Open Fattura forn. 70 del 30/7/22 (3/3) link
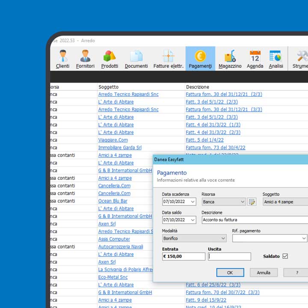 (222, 292)
